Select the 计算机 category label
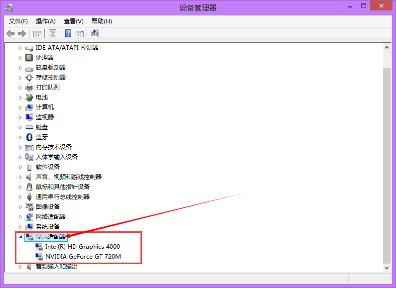 pos(45,107)
